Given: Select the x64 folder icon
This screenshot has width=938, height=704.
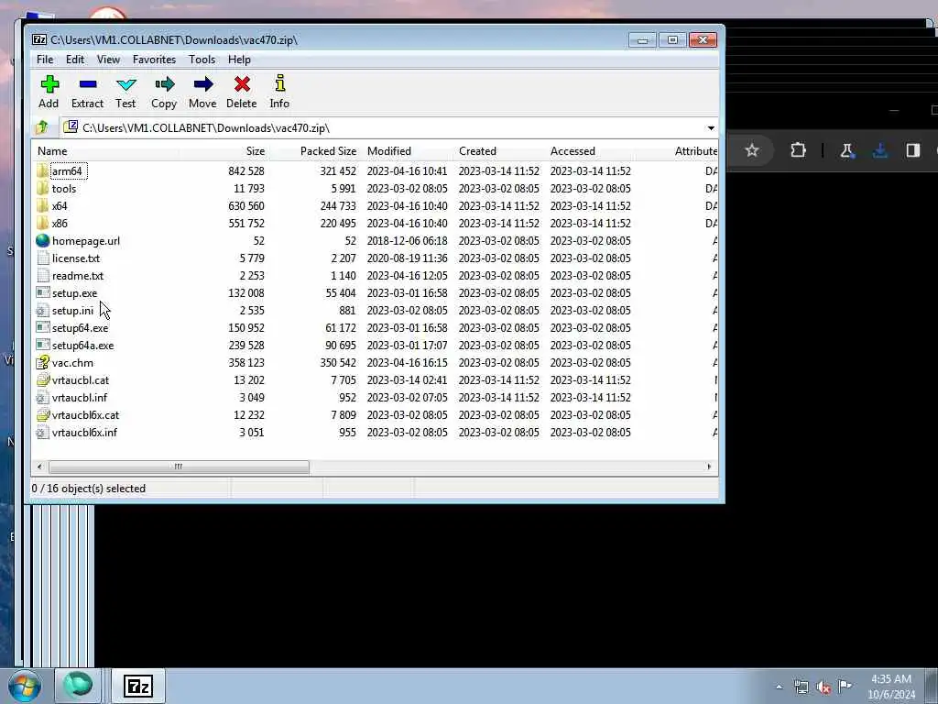Looking at the screenshot, I should click(42, 205).
